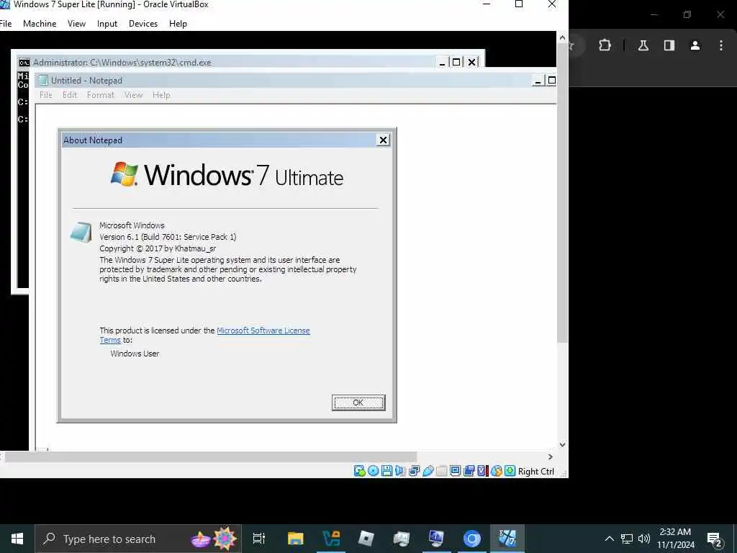Open the volume icon in system tray
The height and width of the screenshot is (553, 737).
point(644,539)
